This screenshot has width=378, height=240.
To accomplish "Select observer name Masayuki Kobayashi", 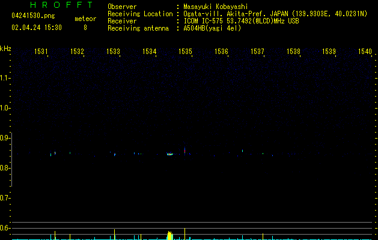I will coord(216,7).
